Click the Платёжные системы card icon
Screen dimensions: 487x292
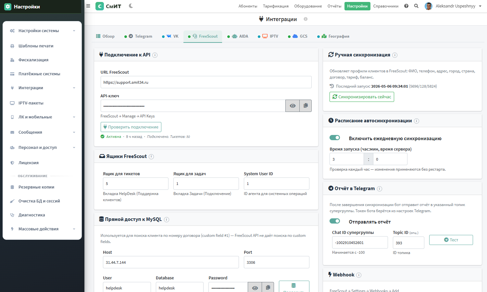click(x=12, y=74)
